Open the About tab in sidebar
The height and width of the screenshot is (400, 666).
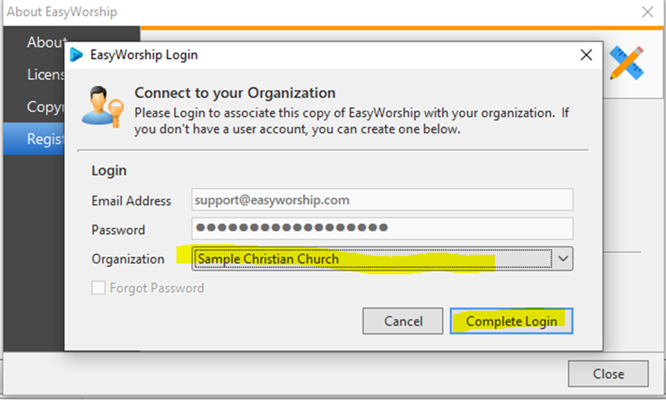click(46, 42)
